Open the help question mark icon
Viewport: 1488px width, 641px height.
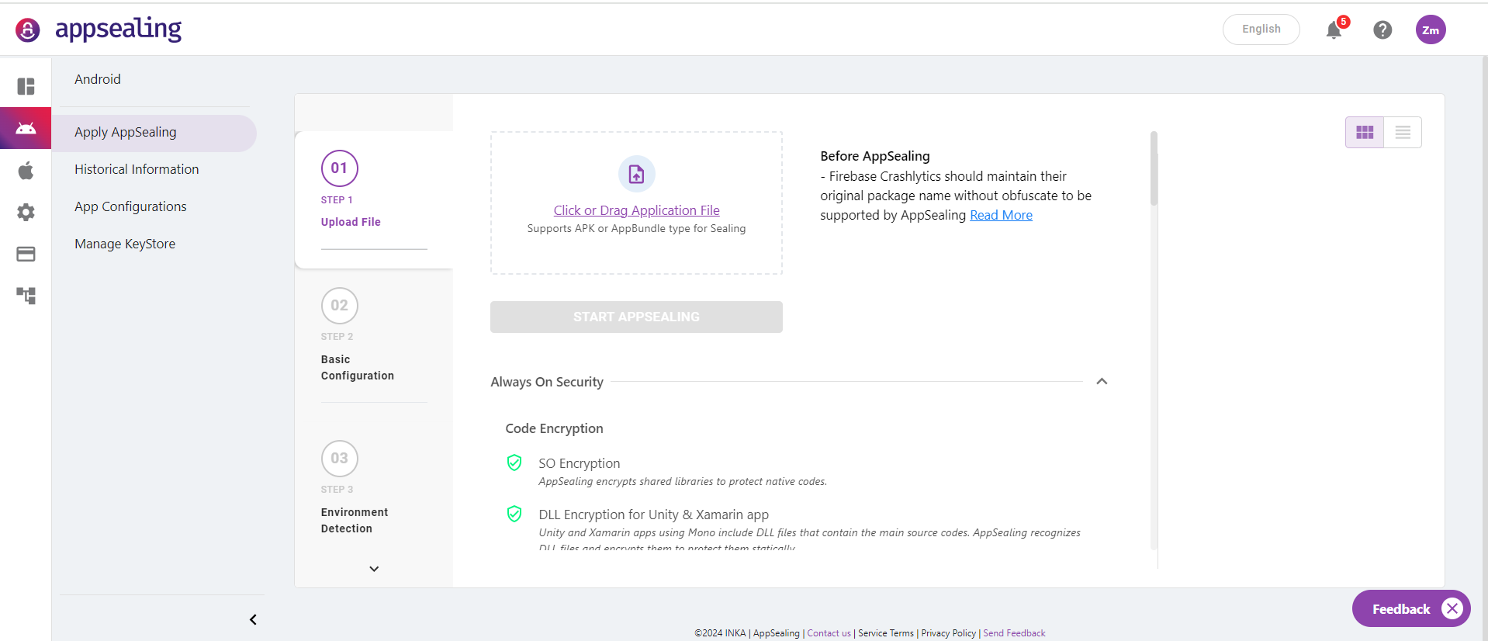[x=1382, y=29]
